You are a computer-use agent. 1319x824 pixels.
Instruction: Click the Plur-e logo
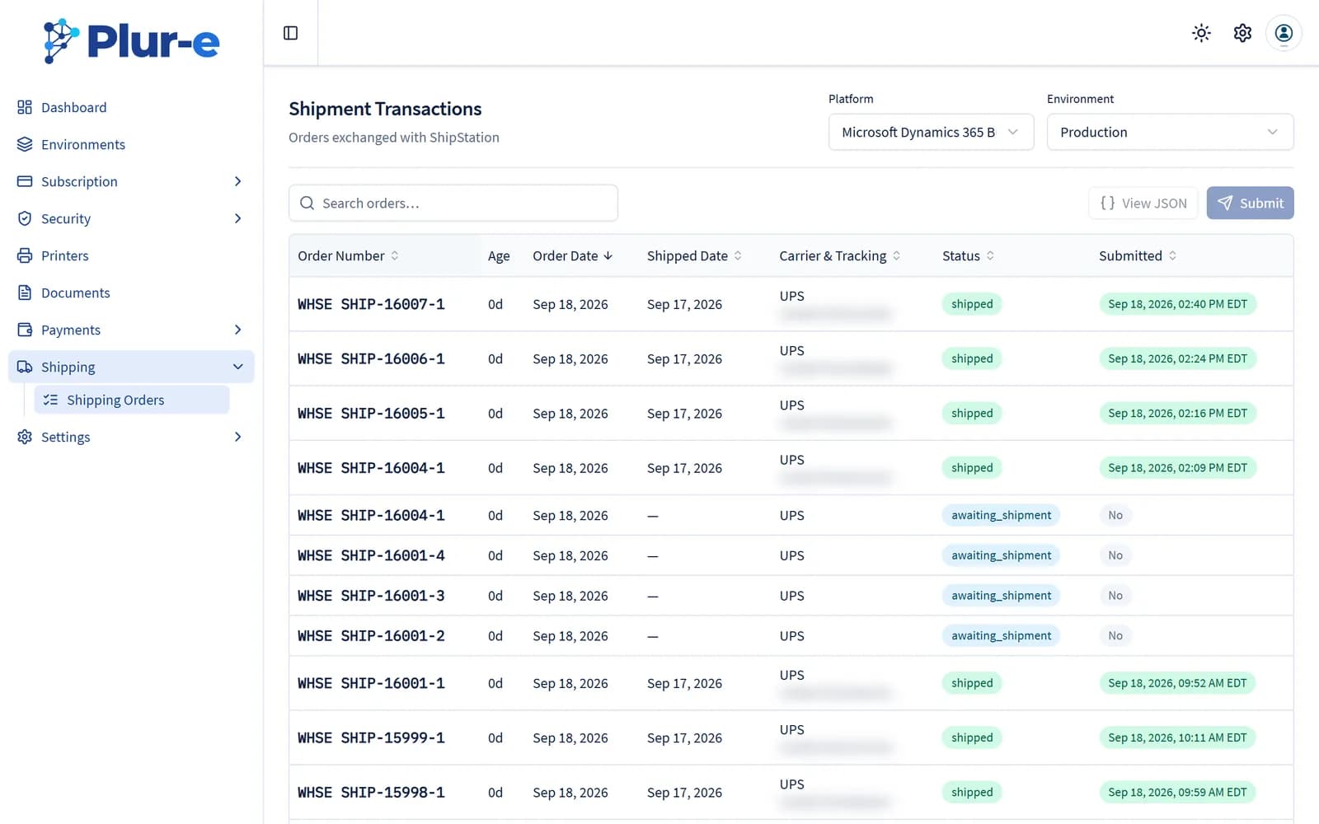click(132, 40)
